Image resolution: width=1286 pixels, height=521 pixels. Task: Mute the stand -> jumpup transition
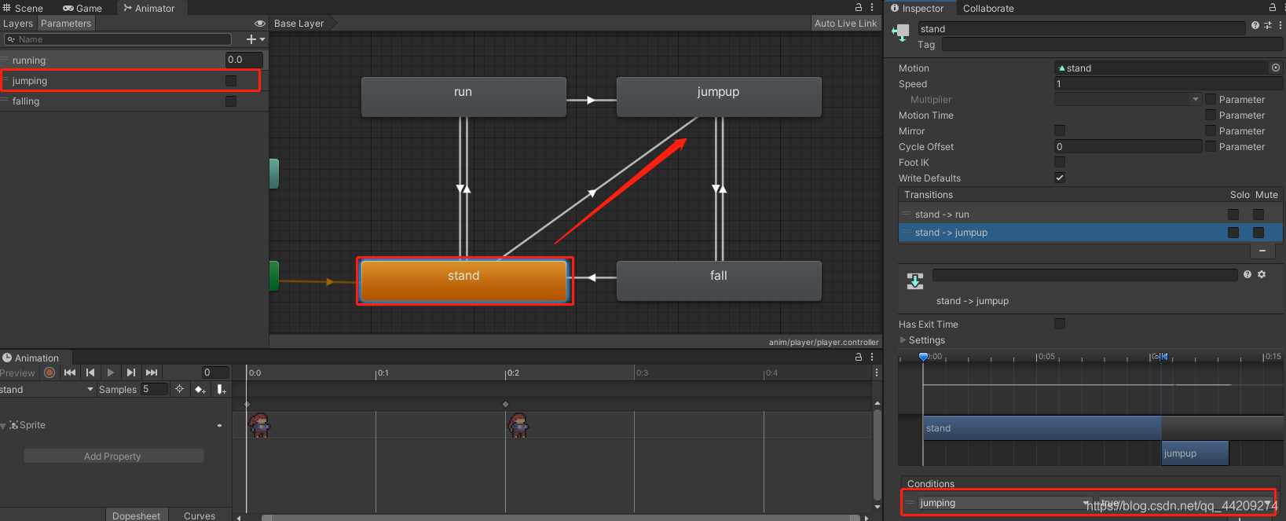tap(1259, 233)
